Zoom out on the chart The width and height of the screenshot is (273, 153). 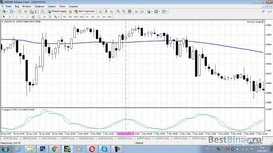point(124,11)
